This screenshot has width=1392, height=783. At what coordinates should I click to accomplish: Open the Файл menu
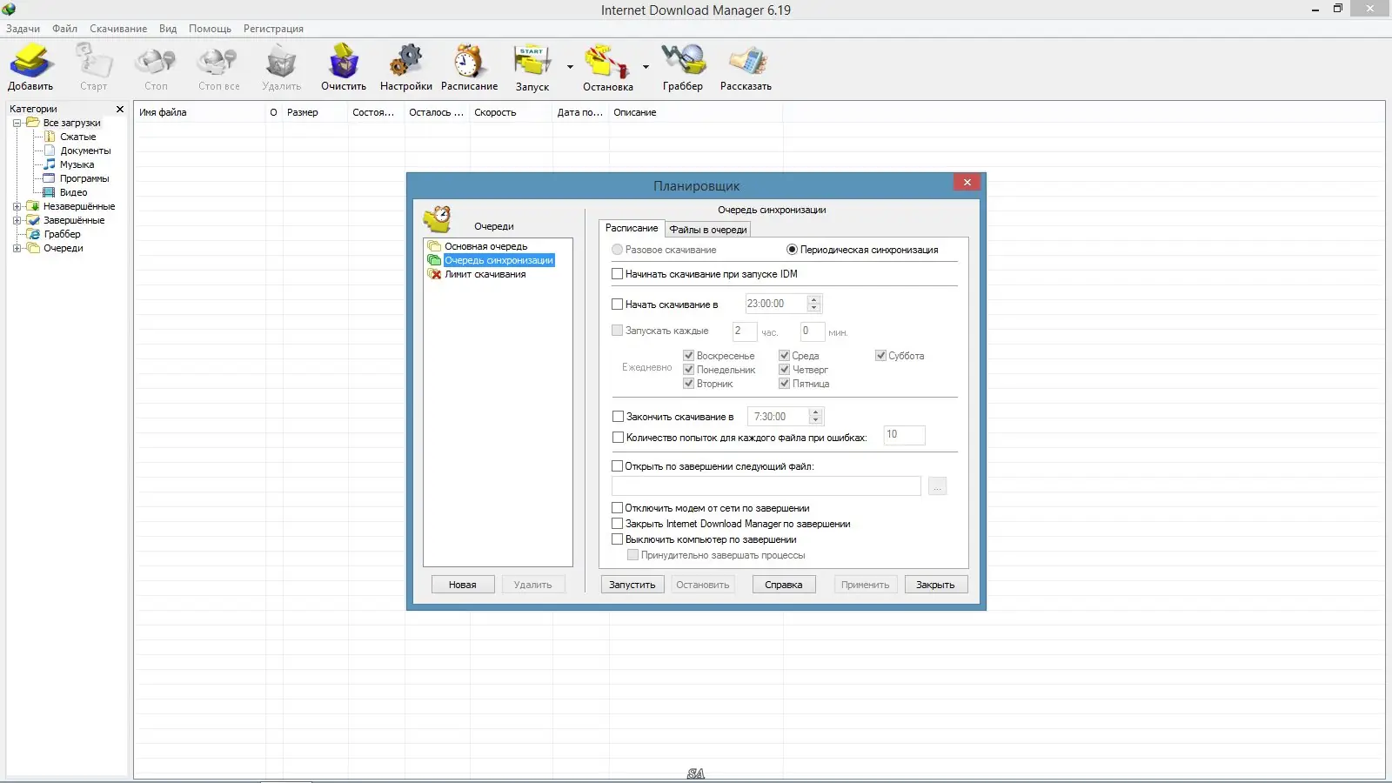tap(65, 29)
